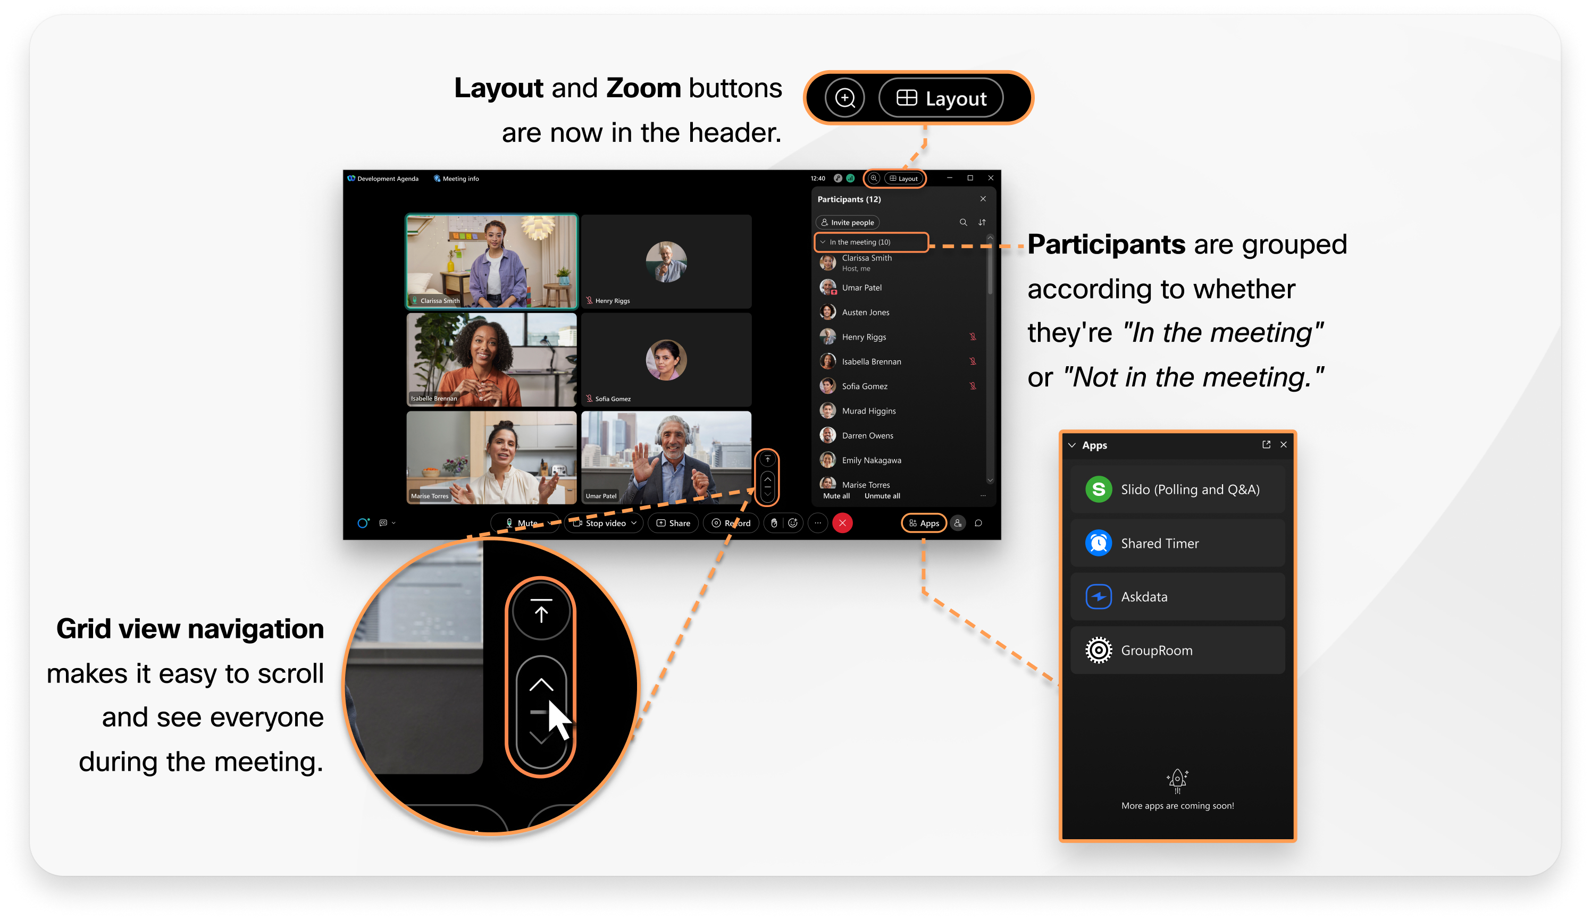Click Invite people button
This screenshot has width=1591, height=920.
tap(853, 223)
